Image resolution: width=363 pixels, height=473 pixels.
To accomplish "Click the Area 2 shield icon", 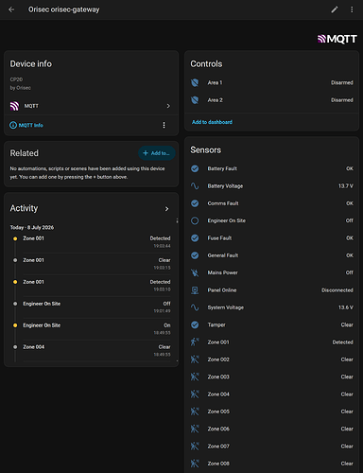I will pyautogui.click(x=195, y=100).
